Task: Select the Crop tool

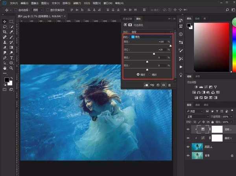Action: pyautogui.click(x=5, y=32)
